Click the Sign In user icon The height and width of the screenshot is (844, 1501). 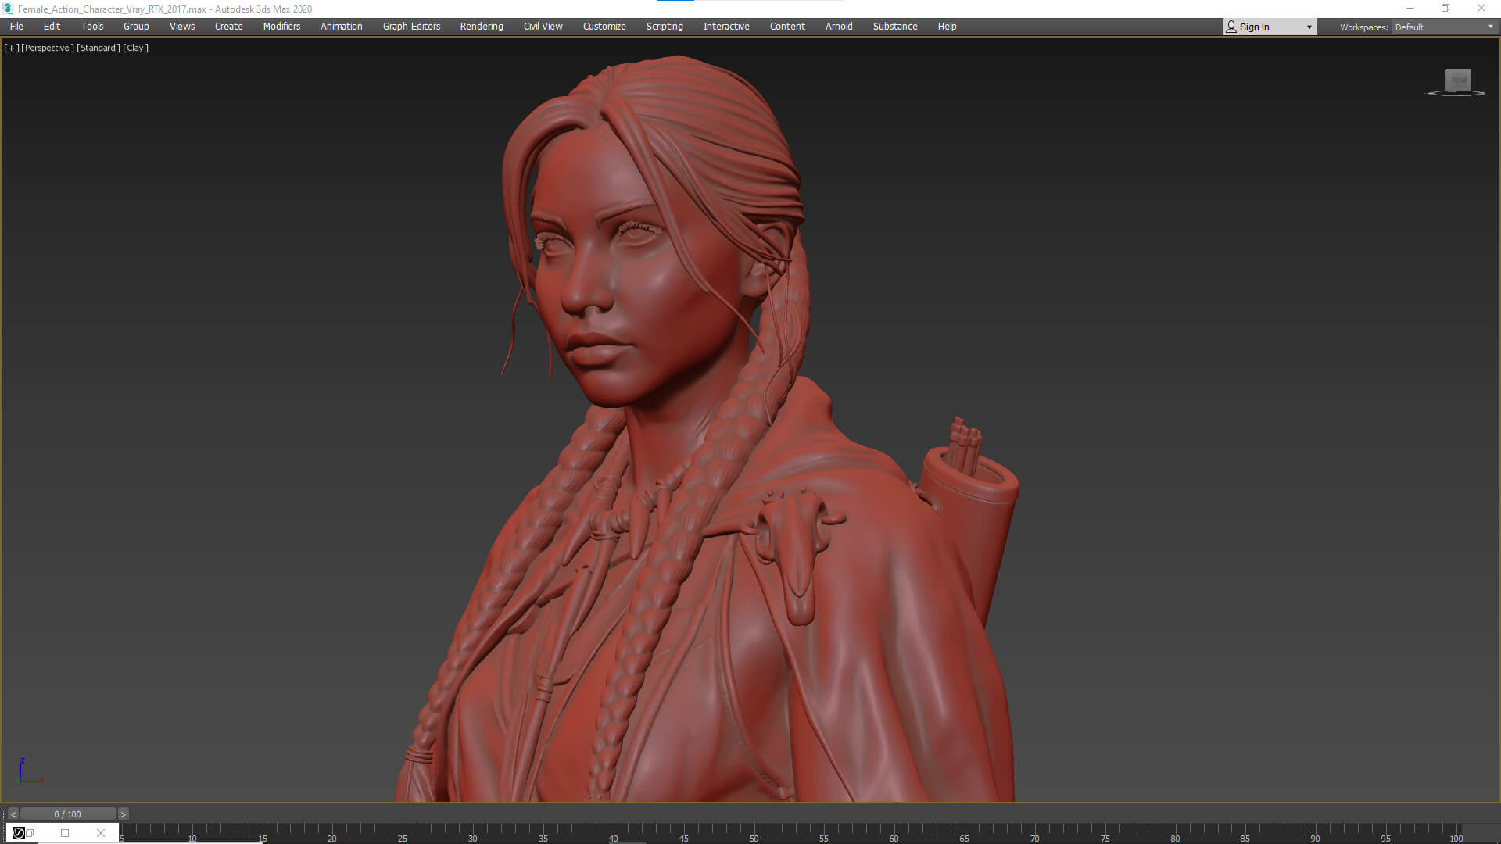coord(1231,27)
